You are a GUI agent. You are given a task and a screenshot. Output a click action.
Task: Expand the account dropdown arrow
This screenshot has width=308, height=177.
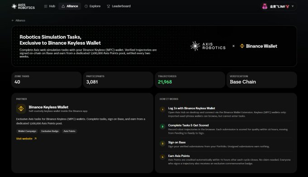(293, 6)
